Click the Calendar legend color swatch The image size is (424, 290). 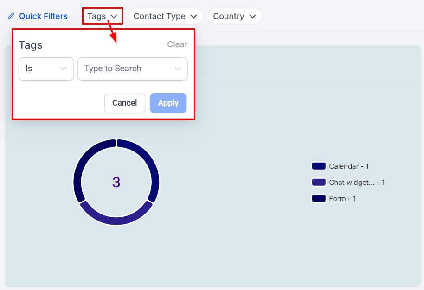319,166
